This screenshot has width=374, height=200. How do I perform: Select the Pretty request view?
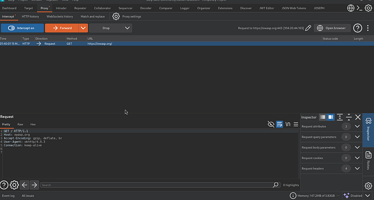[6, 125]
